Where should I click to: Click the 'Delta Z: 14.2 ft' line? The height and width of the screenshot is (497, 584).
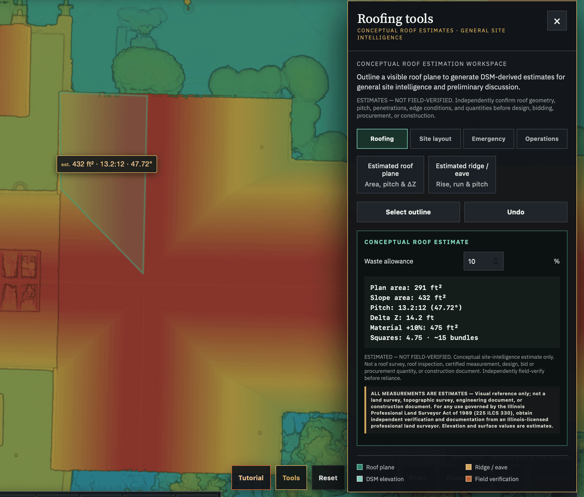(402, 318)
